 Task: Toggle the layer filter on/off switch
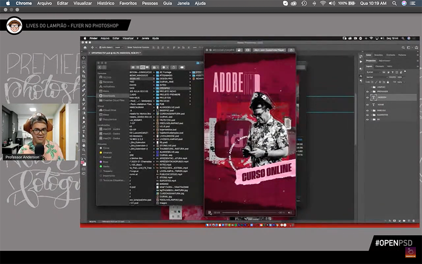click(x=405, y=72)
